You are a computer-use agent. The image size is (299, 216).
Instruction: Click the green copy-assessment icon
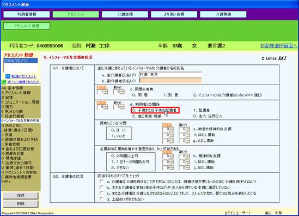pyautogui.click(x=4, y=82)
